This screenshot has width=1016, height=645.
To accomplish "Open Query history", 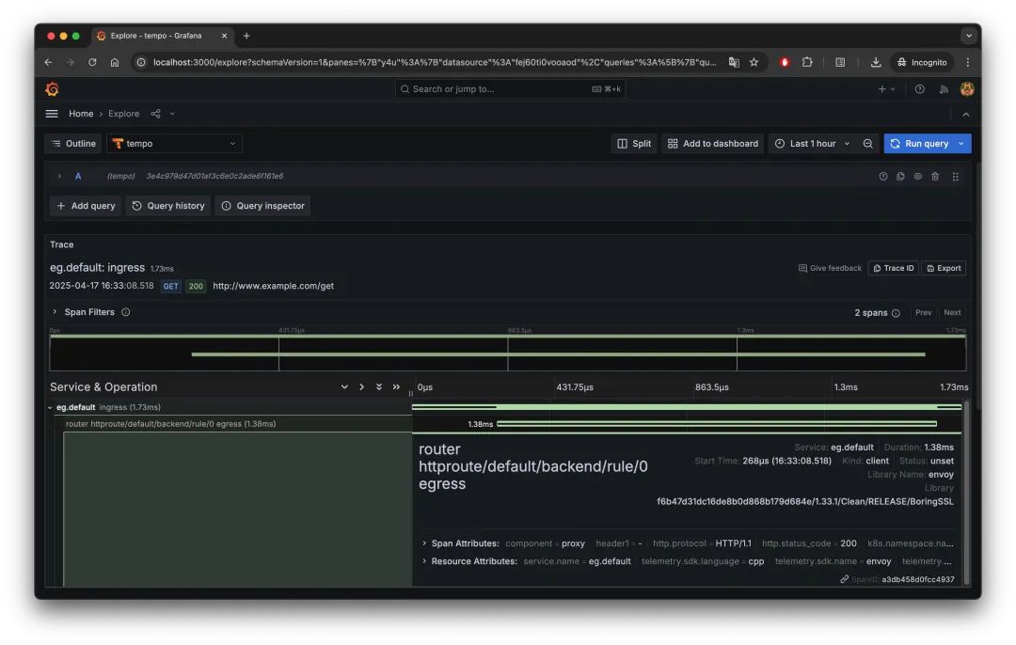I will coord(168,206).
